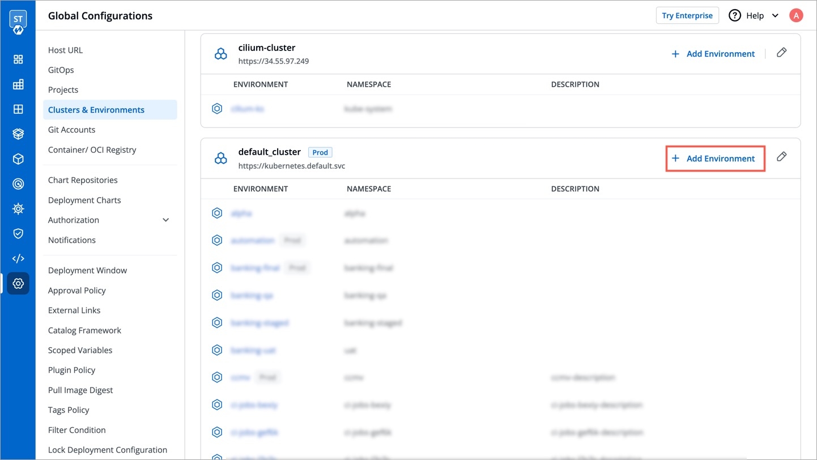Click the hexagon icon in the kube-system row
The height and width of the screenshot is (460, 817).
pos(217,109)
